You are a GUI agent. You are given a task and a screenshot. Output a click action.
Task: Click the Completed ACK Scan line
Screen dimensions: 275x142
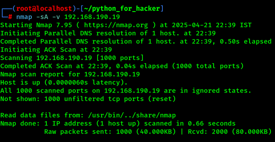pos(122,66)
